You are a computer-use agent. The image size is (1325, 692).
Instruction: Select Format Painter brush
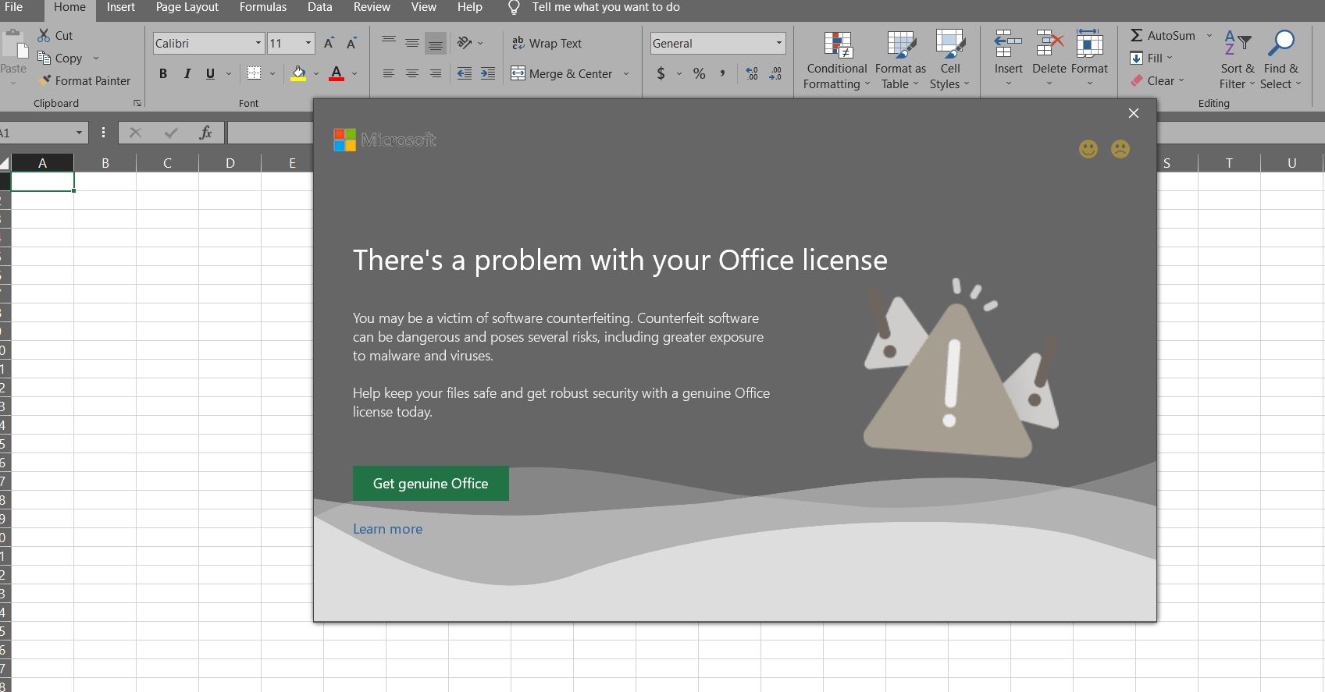click(x=45, y=80)
